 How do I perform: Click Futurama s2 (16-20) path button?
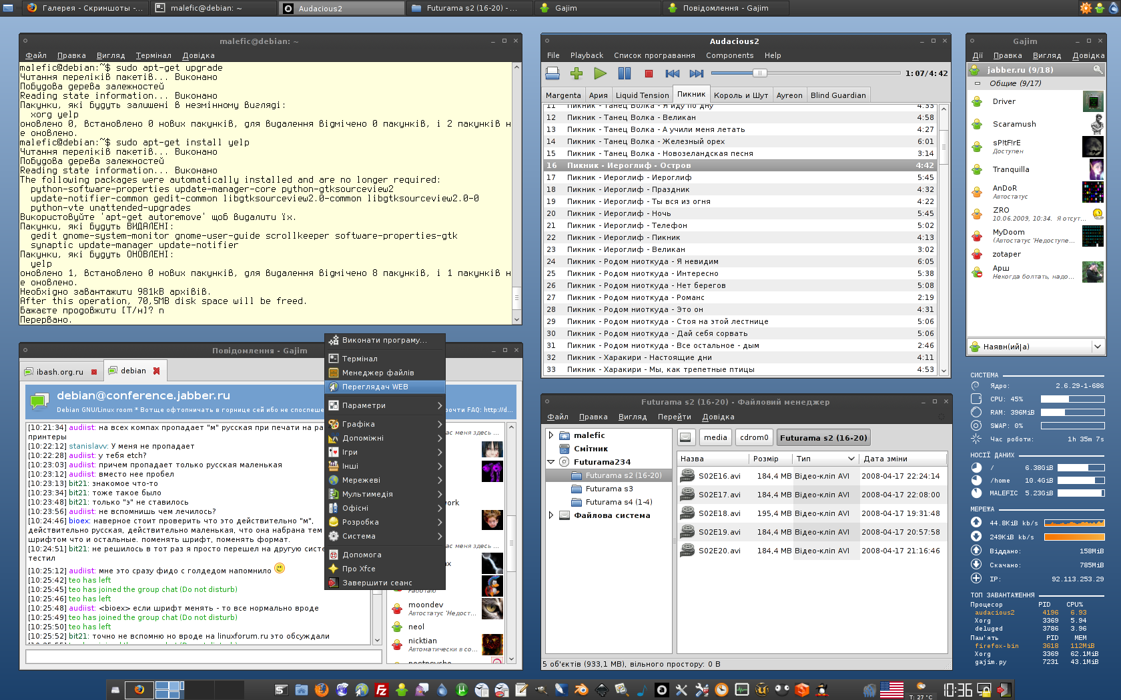[x=823, y=437]
